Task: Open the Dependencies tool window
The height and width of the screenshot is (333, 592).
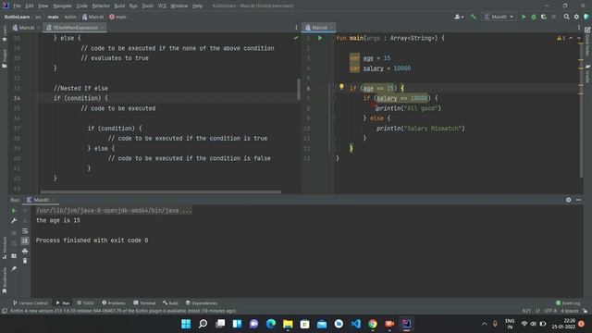Action: click(x=202, y=302)
